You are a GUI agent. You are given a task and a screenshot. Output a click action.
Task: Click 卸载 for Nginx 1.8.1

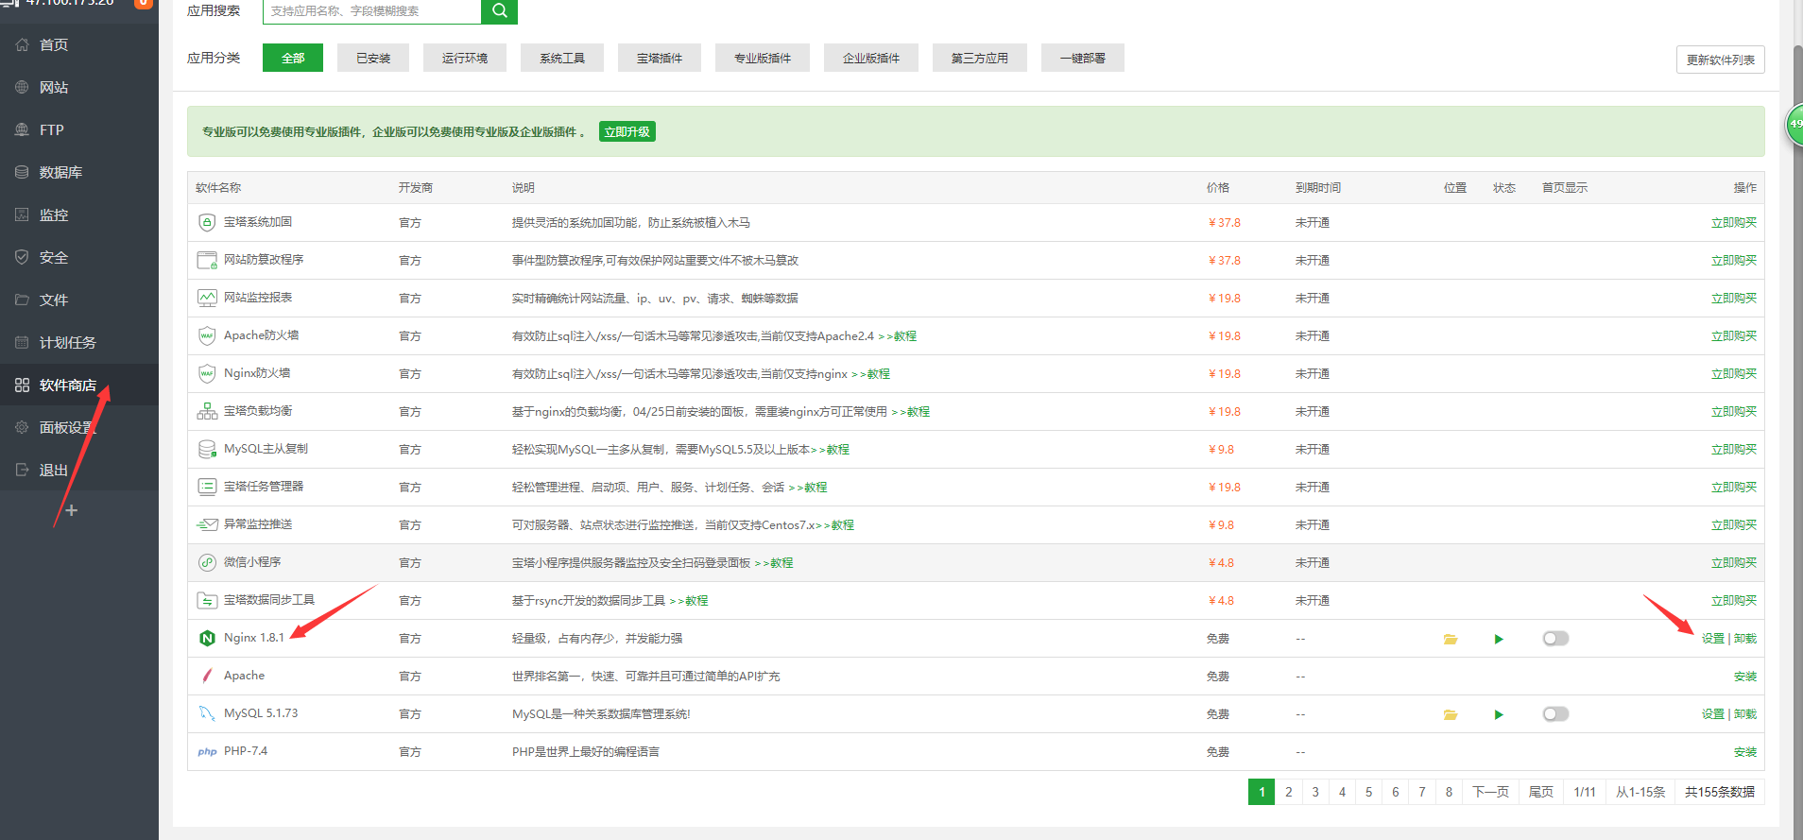pos(1745,639)
